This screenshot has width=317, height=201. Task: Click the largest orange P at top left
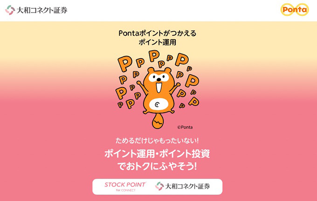124,63
